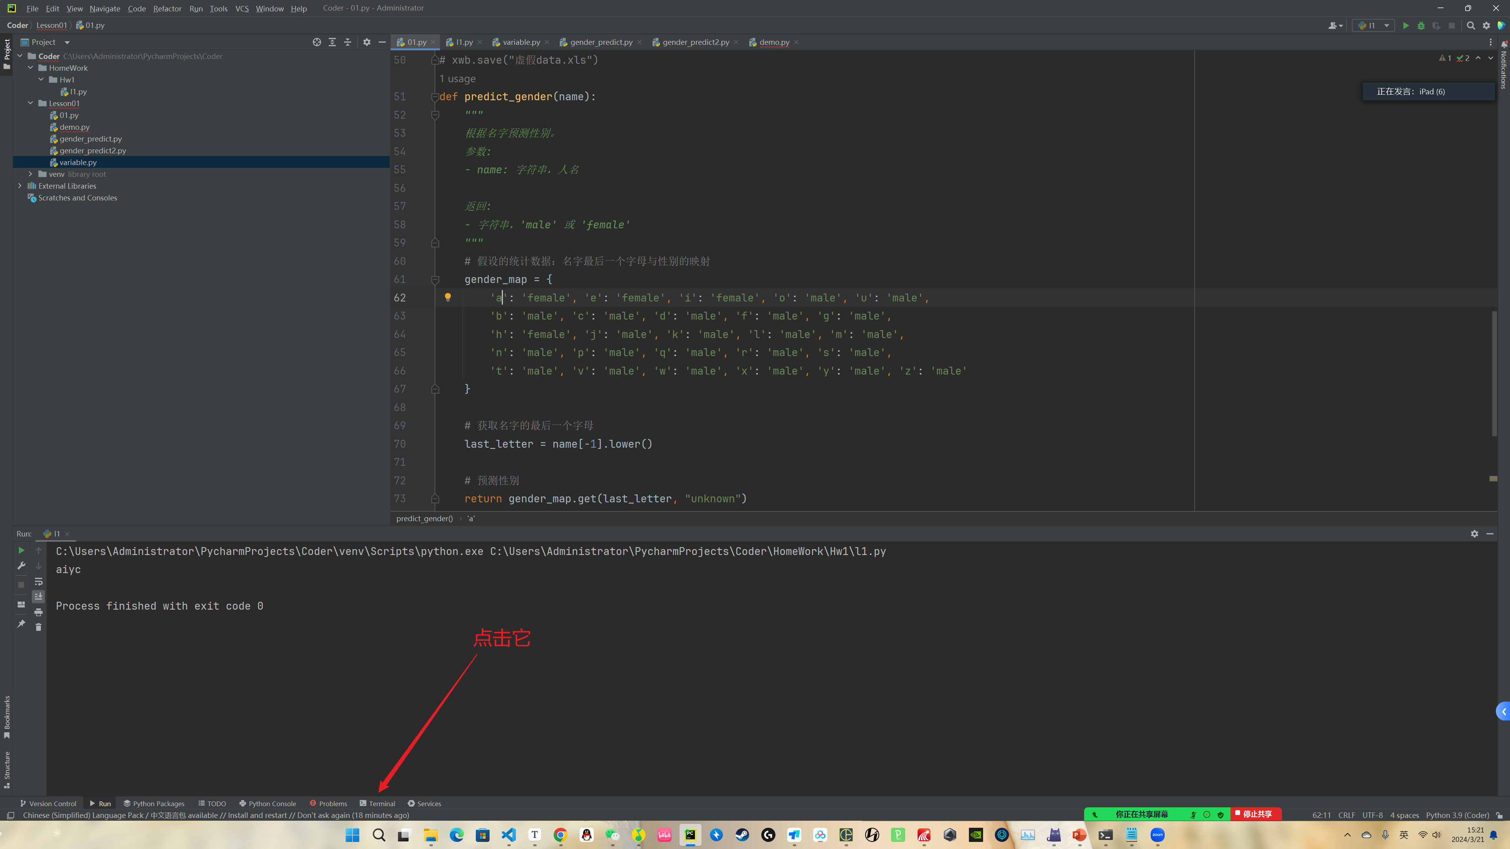Close the variable.py editor tab
This screenshot has height=849, width=1510.
click(547, 42)
